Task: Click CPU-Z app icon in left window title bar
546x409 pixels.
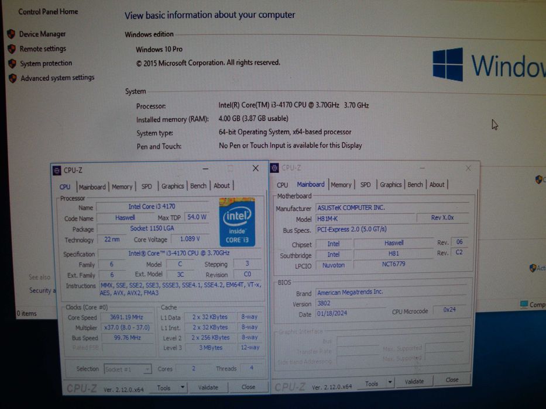Action: coord(57,171)
